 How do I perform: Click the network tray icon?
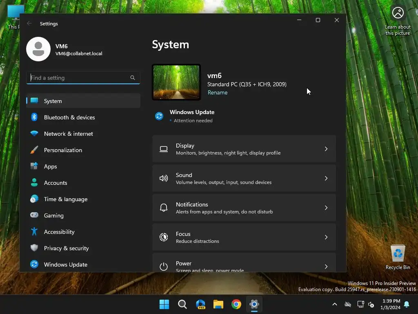pyautogui.click(x=360, y=304)
